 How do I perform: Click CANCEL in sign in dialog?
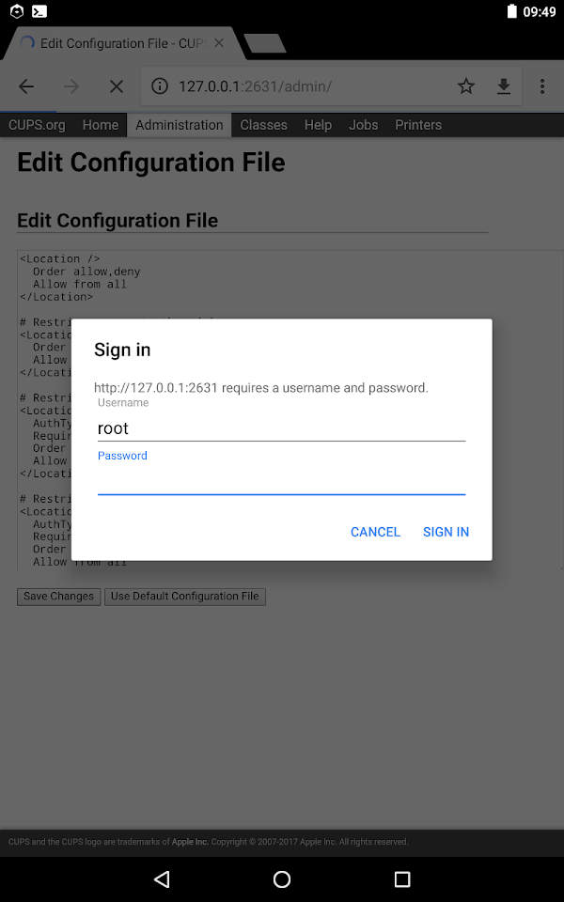tap(375, 532)
